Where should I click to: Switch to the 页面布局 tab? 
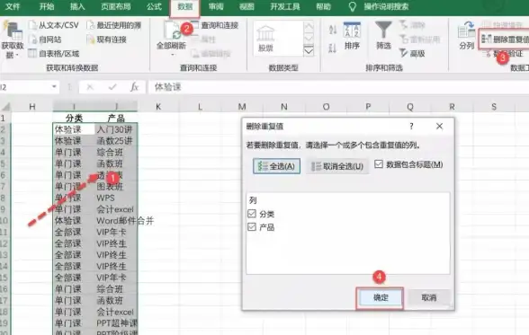pyautogui.click(x=116, y=6)
